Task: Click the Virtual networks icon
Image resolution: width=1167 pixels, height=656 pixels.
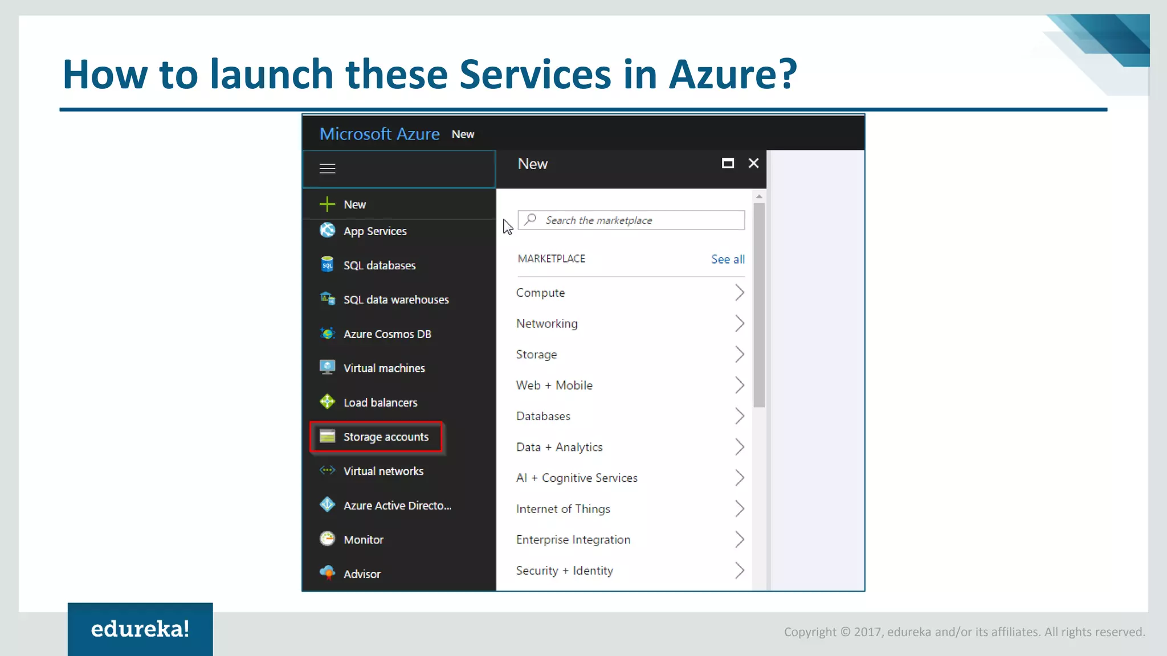Action: [327, 470]
